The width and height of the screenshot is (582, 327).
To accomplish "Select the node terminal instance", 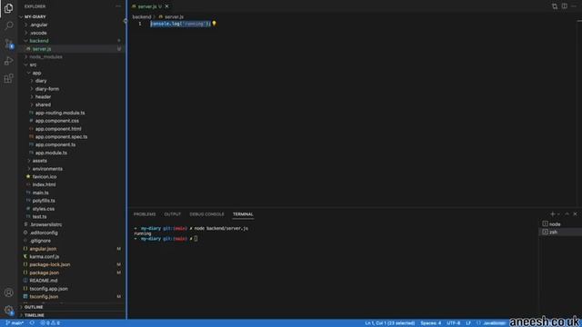I will pos(560,224).
